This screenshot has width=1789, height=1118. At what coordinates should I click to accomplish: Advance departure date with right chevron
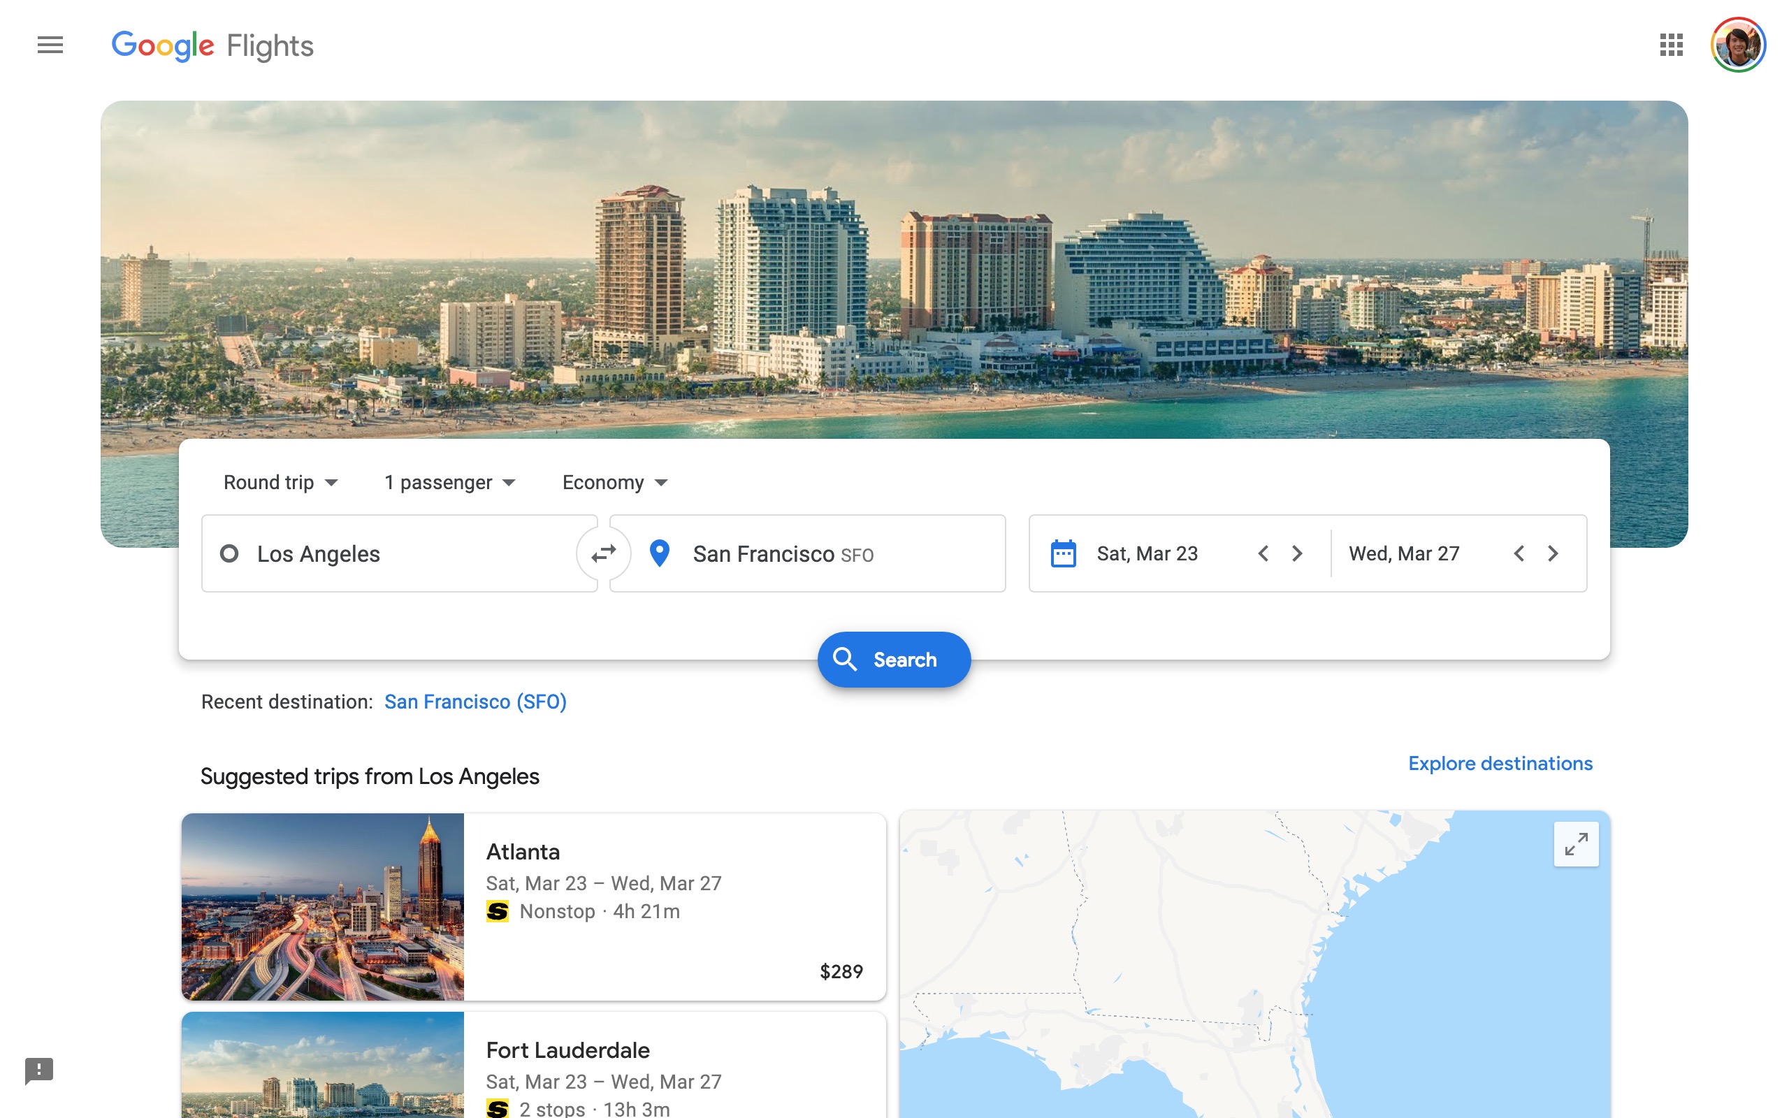[x=1296, y=552]
